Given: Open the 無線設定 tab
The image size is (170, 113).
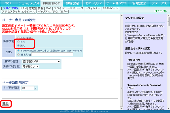Looking at the screenshot, I should (73, 3).
